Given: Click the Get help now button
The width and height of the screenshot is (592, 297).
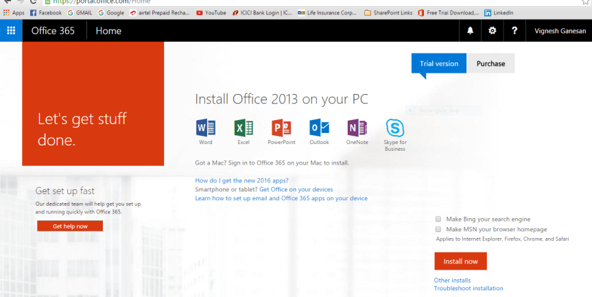Looking at the screenshot, I should (x=69, y=226).
